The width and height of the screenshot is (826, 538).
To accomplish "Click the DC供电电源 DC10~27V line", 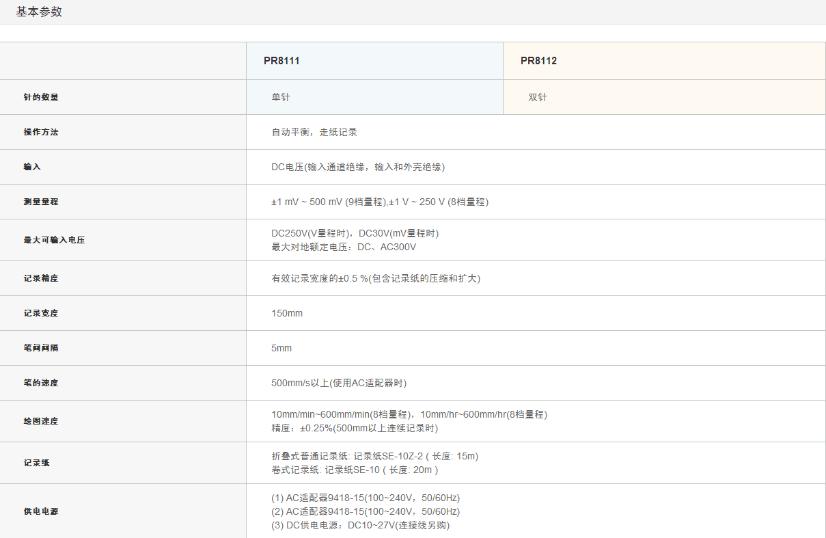I will pyautogui.click(x=360, y=525).
